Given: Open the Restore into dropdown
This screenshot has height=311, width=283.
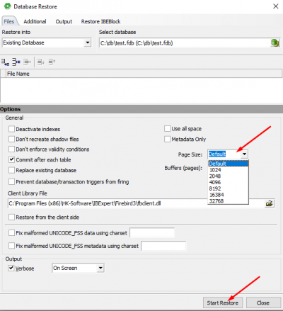Looking at the screenshot, I should (88, 43).
